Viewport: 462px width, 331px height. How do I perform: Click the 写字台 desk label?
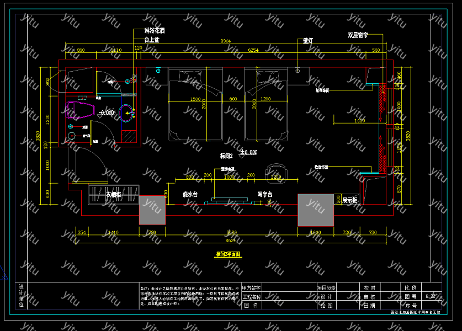266,194
